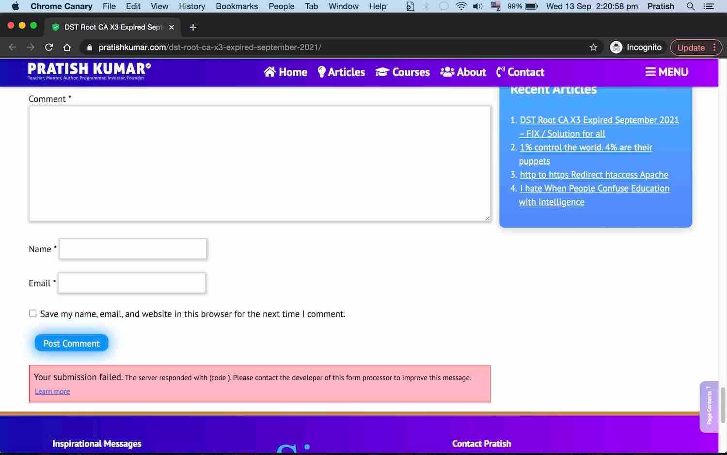This screenshot has width=727, height=455.
Task: Open Courses via the graduation cap icon
Action: pyautogui.click(x=381, y=72)
